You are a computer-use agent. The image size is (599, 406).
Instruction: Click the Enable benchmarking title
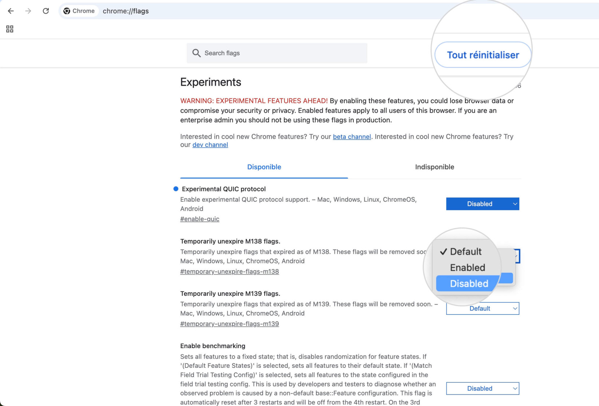tap(213, 346)
